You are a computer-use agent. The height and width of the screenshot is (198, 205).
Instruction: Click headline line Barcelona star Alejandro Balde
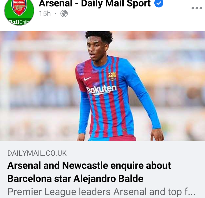point(75,179)
